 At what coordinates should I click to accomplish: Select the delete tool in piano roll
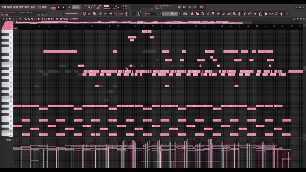point(35,19)
